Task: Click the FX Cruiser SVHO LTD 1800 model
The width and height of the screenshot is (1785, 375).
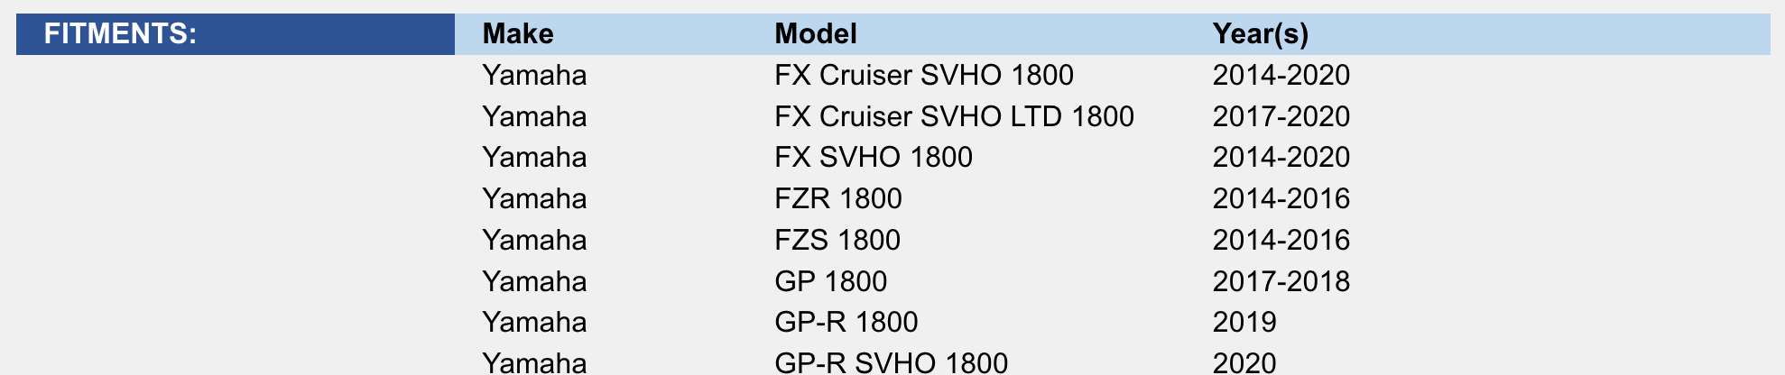Action: pyautogui.click(x=954, y=116)
